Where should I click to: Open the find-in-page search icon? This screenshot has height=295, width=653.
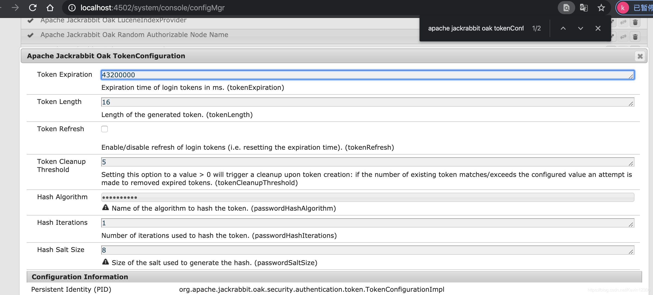click(x=566, y=8)
